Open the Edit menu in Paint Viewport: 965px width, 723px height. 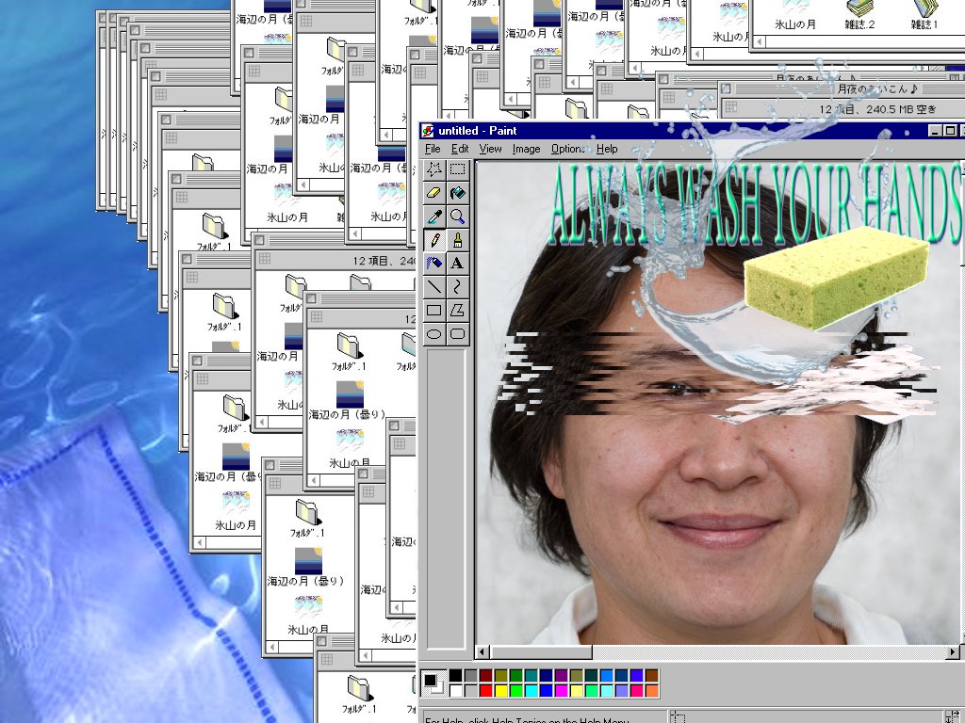[x=460, y=149]
